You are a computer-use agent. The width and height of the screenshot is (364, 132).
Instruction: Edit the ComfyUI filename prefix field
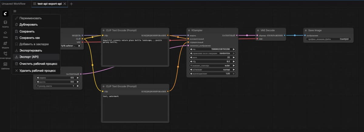pyautogui.click(x=329, y=39)
